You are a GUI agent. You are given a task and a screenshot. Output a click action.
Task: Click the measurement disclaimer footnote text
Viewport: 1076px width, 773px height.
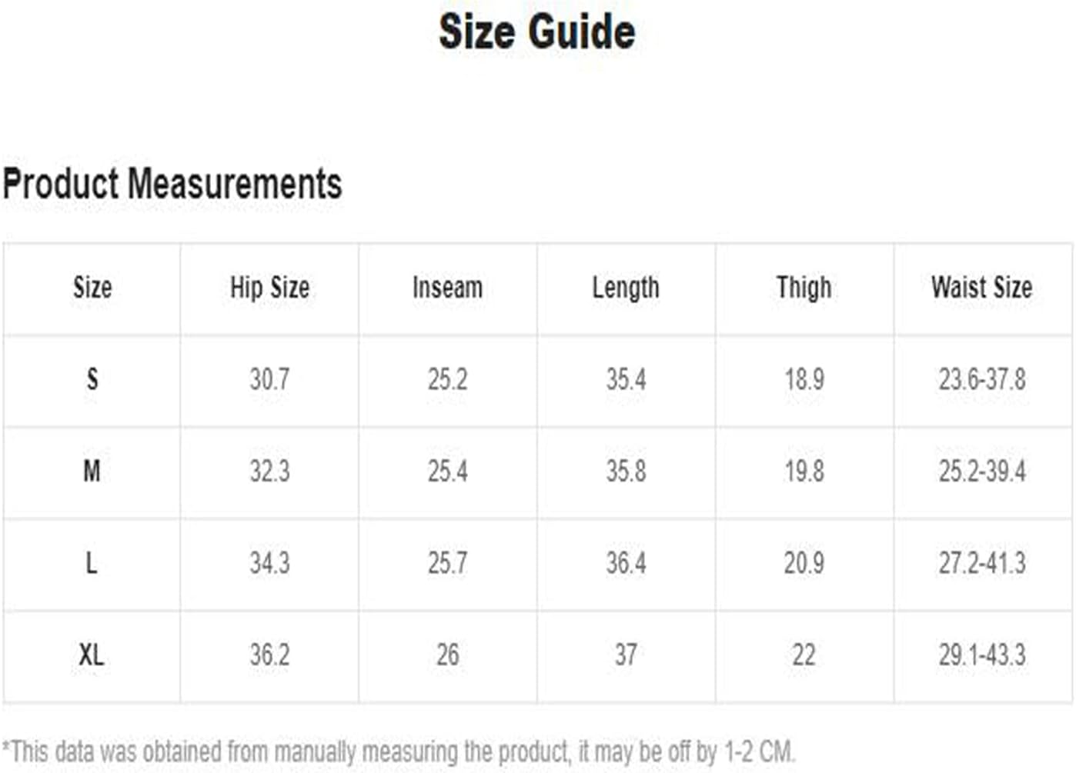pos(399,751)
